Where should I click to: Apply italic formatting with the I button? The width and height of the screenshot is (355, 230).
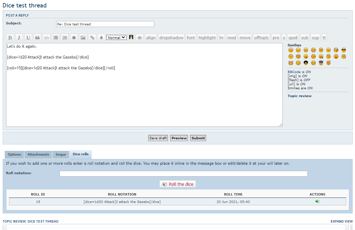(19, 38)
